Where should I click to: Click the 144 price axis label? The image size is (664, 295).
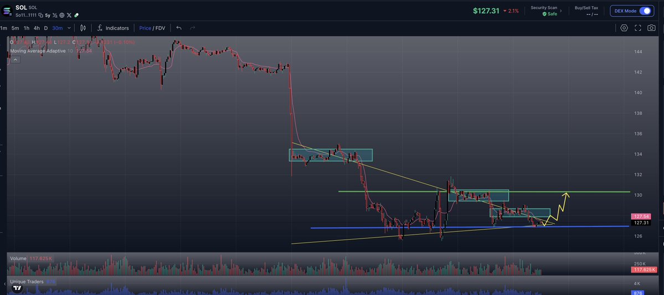click(639, 51)
